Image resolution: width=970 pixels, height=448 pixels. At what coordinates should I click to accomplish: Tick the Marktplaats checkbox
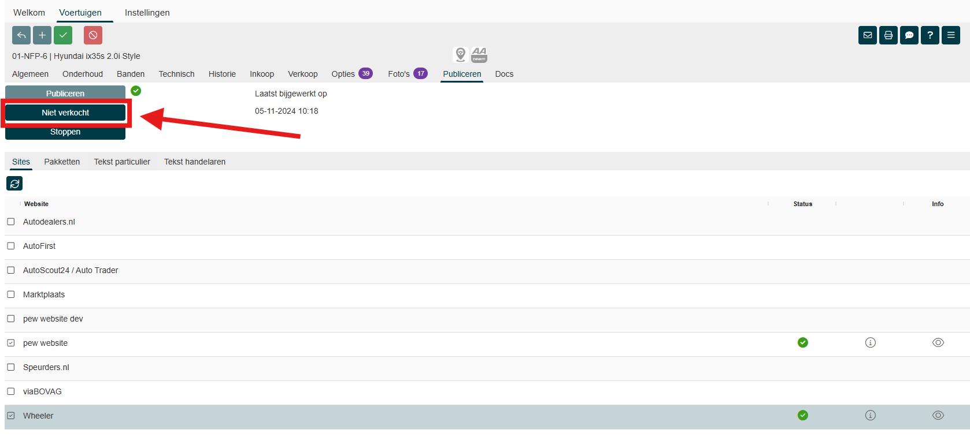coord(11,294)
